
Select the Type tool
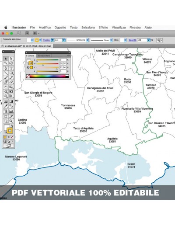[11, 68]
